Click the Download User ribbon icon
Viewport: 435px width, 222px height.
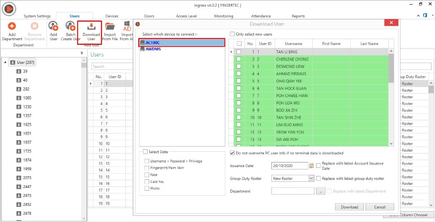[x=91, y=27]
